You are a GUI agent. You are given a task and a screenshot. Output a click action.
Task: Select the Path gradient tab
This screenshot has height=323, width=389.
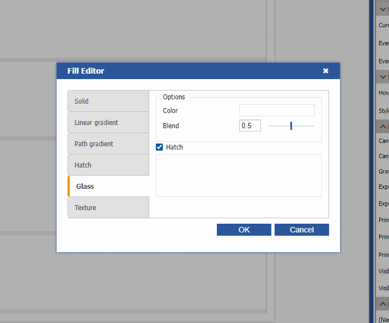pyautogui.click(x=108, y=143)
